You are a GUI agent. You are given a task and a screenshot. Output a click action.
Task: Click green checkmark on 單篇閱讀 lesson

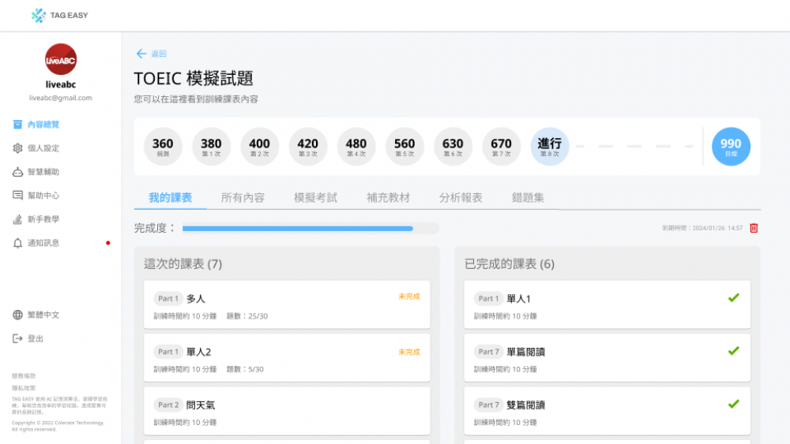733,351
